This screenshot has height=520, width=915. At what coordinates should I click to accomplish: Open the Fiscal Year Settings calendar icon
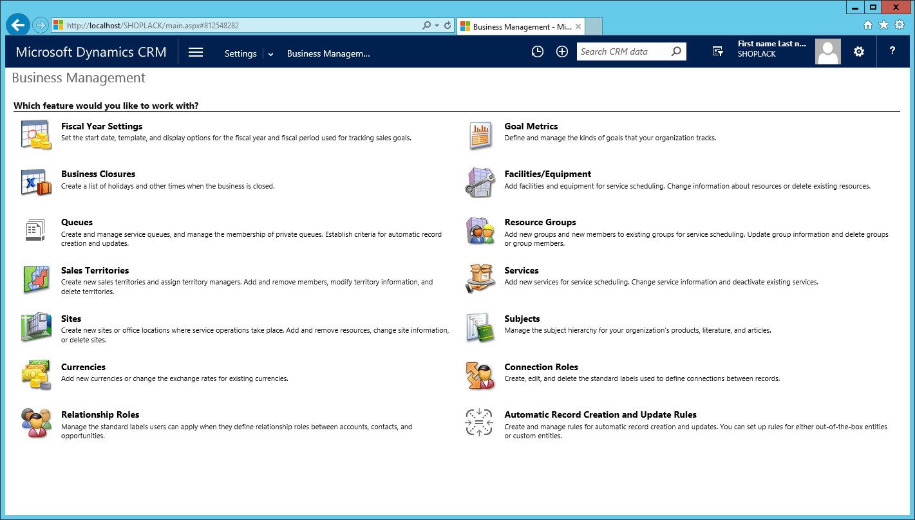click(36, 135)
